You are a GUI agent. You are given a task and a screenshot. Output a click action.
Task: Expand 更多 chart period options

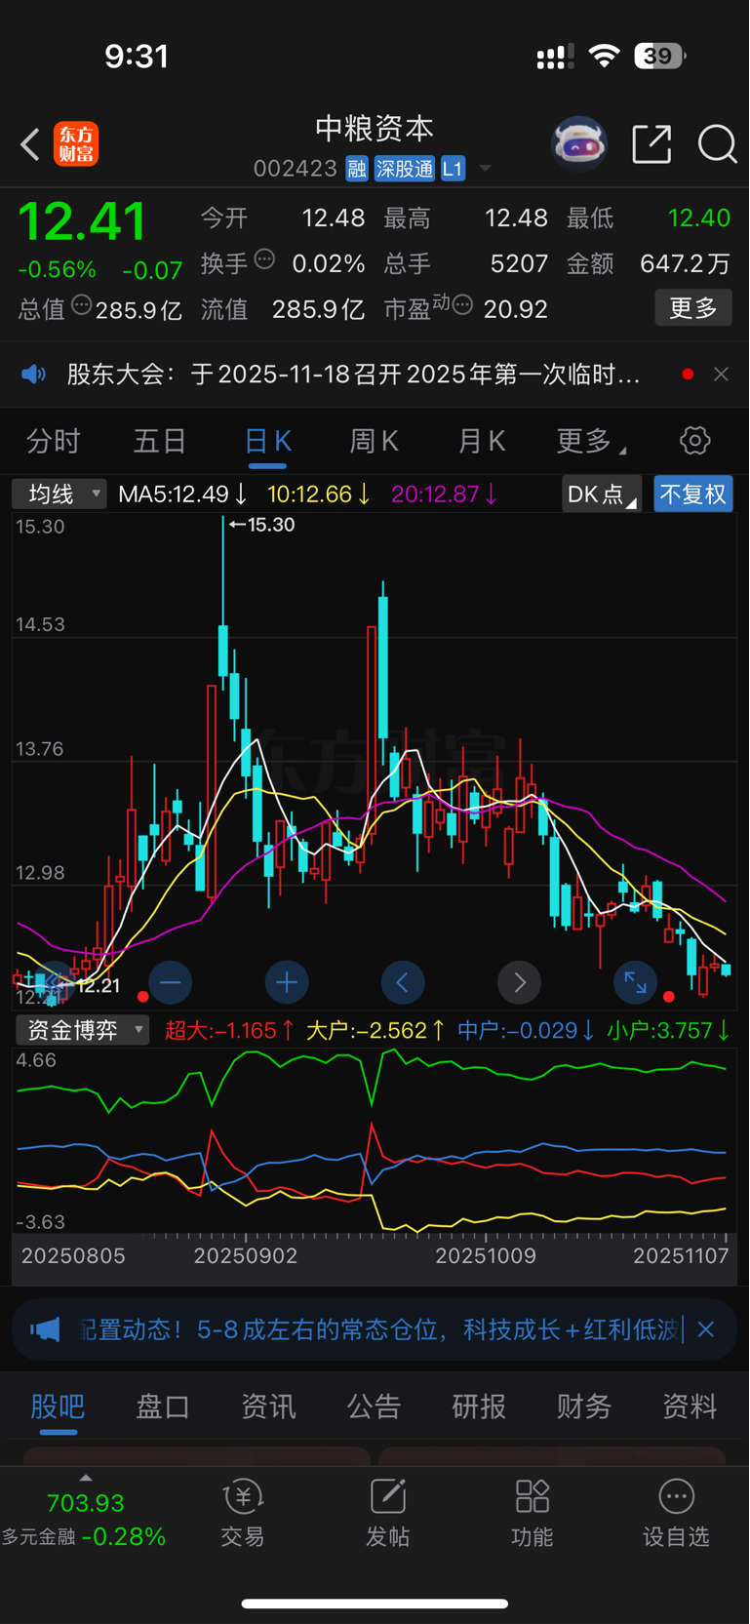[x=591, y=442]
